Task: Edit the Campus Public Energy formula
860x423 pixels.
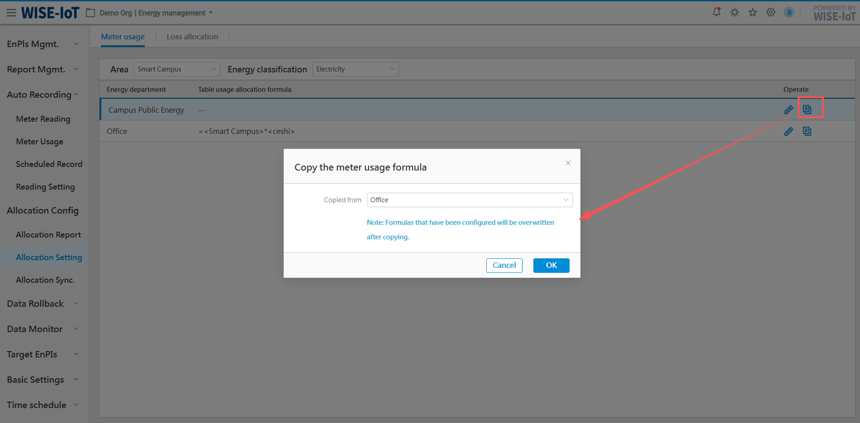Action: click(x=789, y=109)
